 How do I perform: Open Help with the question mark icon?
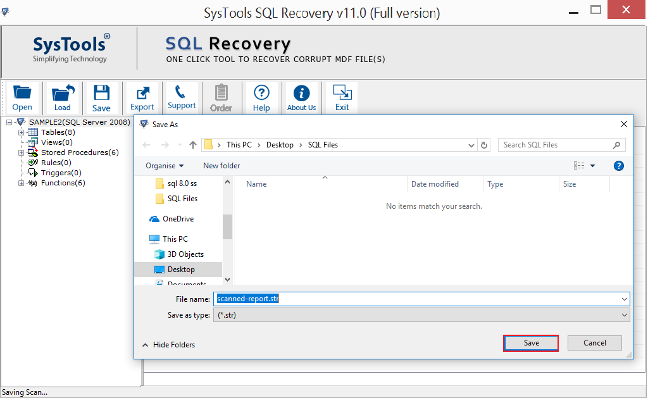pyautogui.click(x=261, y=98)
